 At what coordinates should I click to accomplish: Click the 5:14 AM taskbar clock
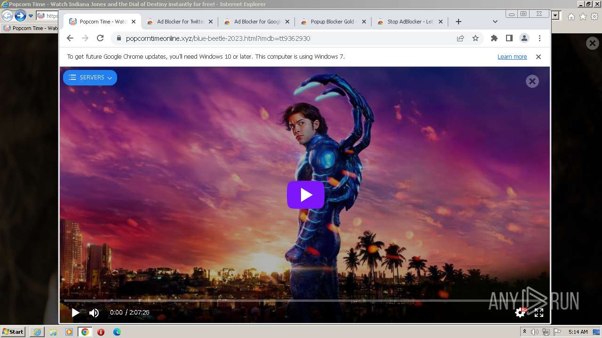click(578, 332)
